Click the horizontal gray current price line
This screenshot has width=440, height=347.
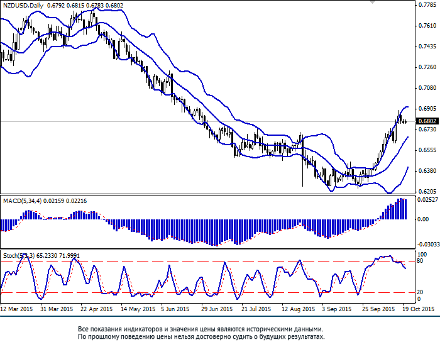click(x=207, y=121)
